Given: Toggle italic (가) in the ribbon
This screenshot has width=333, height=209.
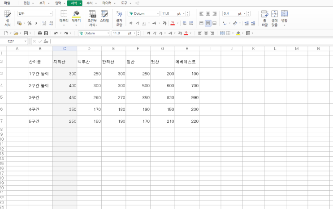Looking at the screenshot, I should tap(138, 23).
